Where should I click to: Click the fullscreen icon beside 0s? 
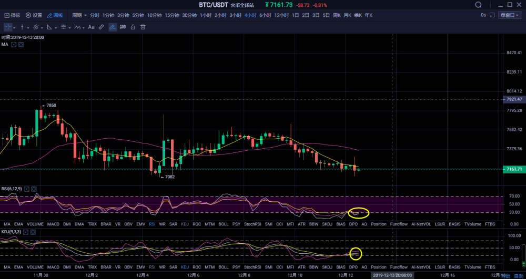(x=491, y=15)
